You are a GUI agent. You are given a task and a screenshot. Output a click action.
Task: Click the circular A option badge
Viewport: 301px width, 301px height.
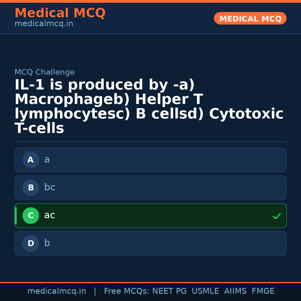click(31, 160)
